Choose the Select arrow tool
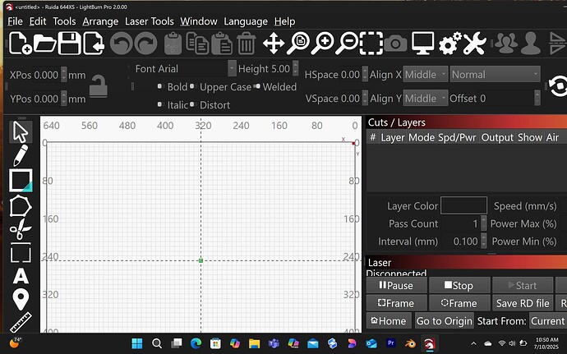567x354 pixels. point(21,132)
